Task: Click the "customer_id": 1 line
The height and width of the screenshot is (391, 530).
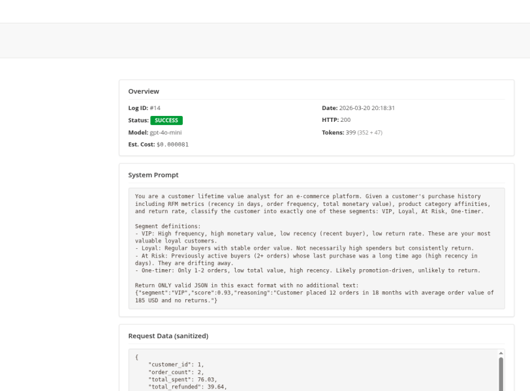Action: (x=176, y=365)
